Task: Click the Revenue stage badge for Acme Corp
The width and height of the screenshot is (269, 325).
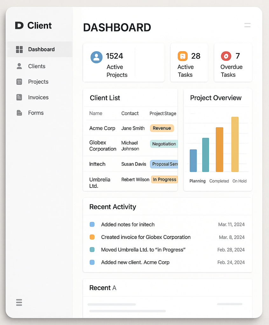Action: (162, 128)
